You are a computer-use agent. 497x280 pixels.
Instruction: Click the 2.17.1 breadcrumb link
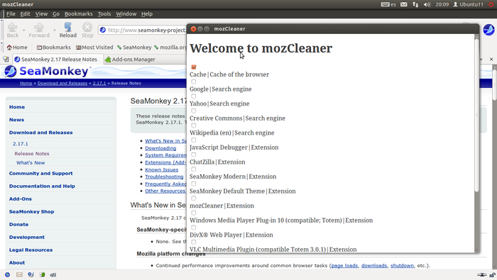coord(99,83)
